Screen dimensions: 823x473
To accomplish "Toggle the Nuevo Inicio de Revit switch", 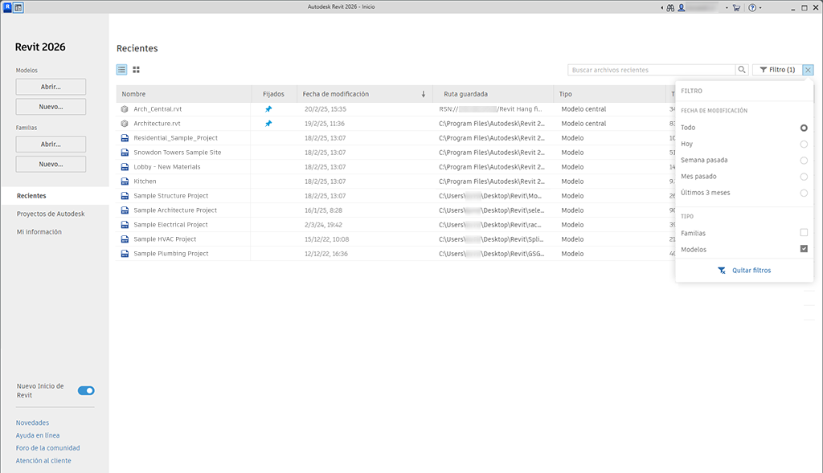I will 86,390.
